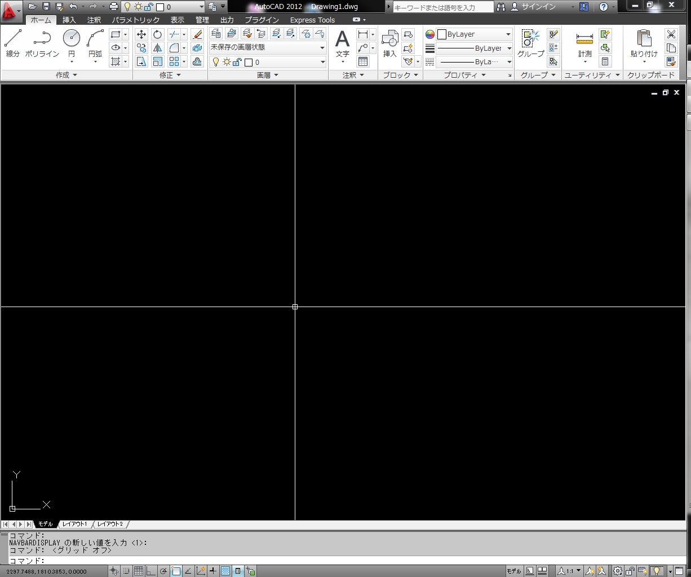Image resolution: width=691 pixels, height=577 pixels.
Task: Click layer 0 color swatch in 画層 panel
Action: (249, 62)
